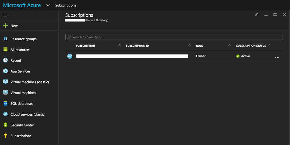Click the subscription row chart icon
Image resolution: width=290 pixels, height=145 pixels.
(x=70, y=56)
